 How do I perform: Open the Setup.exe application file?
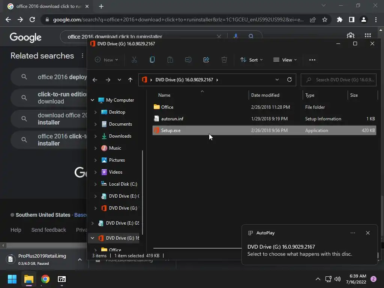[264, 130]
